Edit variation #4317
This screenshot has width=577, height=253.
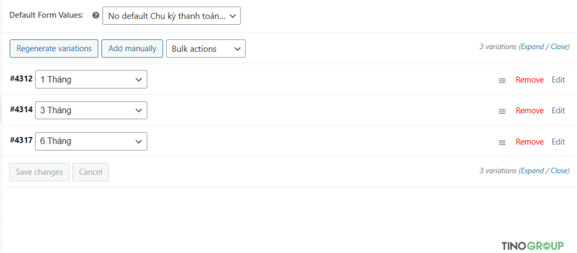pyautogui.click(x=558, y=142)
